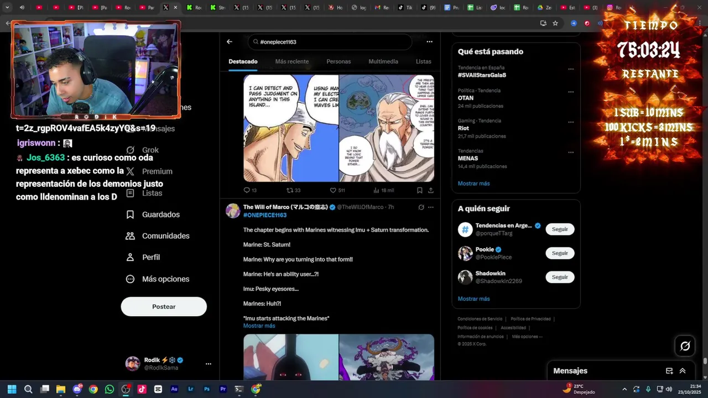
Task: Go back using the X search arrow
Action: click(x=230, y=41)
